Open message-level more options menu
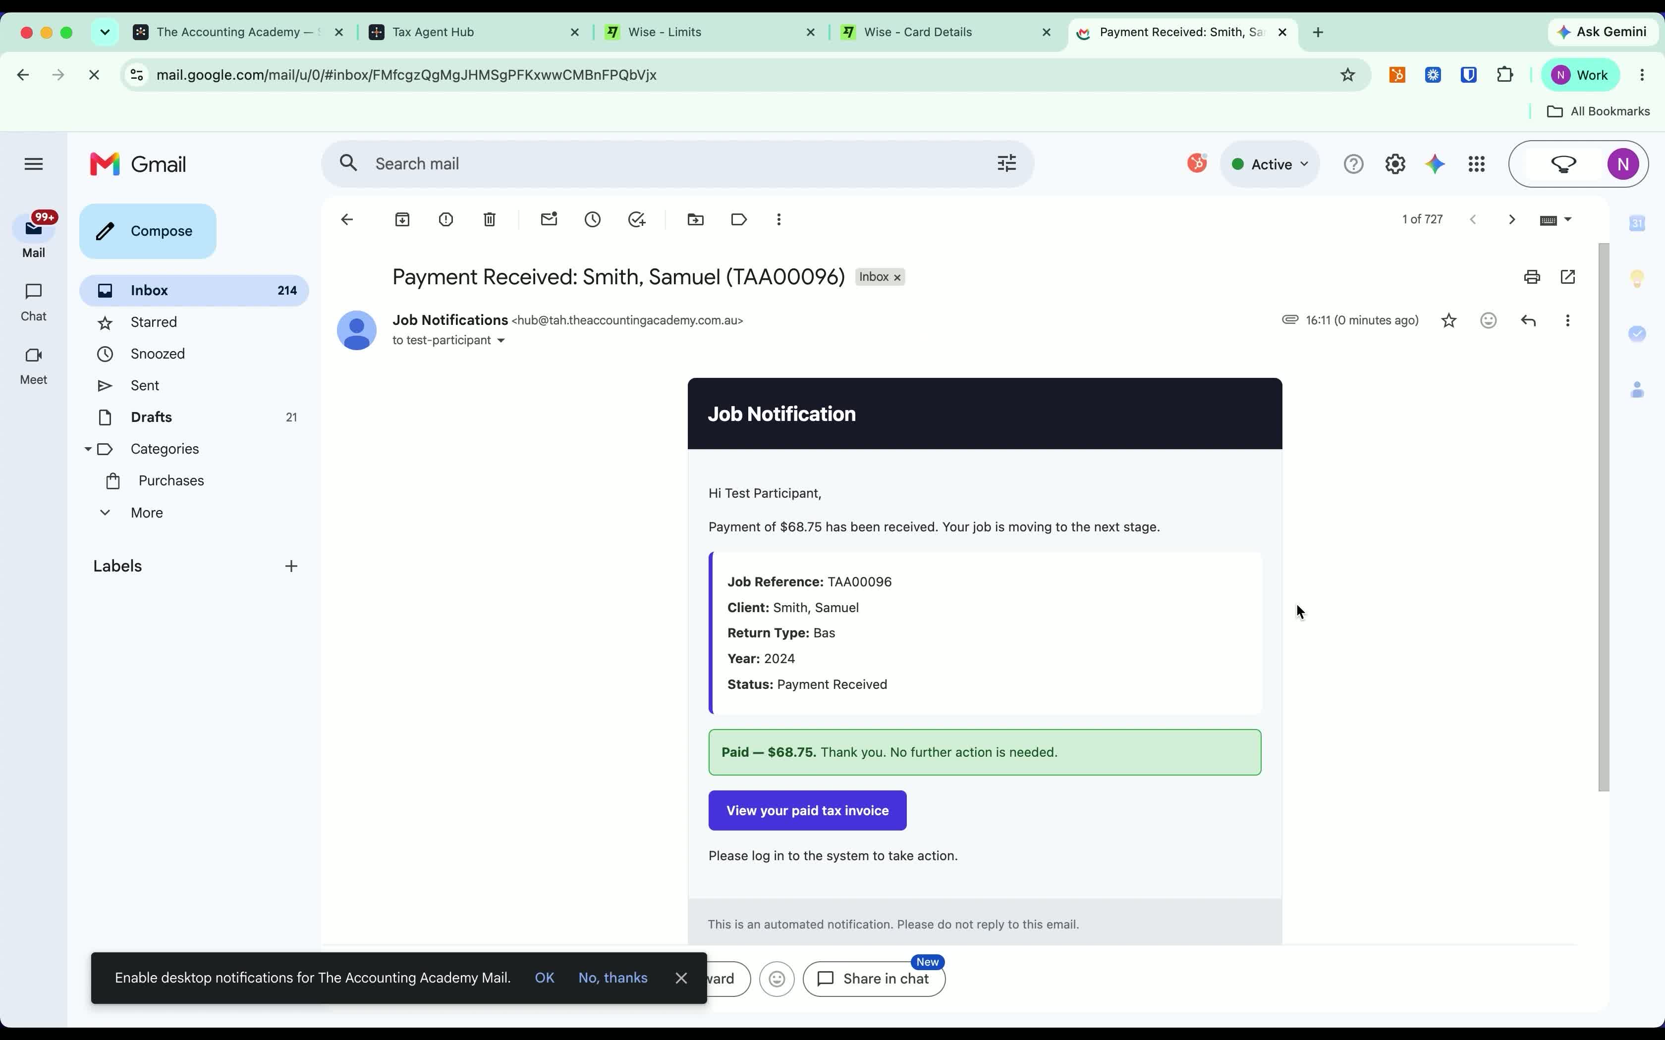Image resolution: width=1665 pixels, height=1040 pixels. tap(1567, 320)
